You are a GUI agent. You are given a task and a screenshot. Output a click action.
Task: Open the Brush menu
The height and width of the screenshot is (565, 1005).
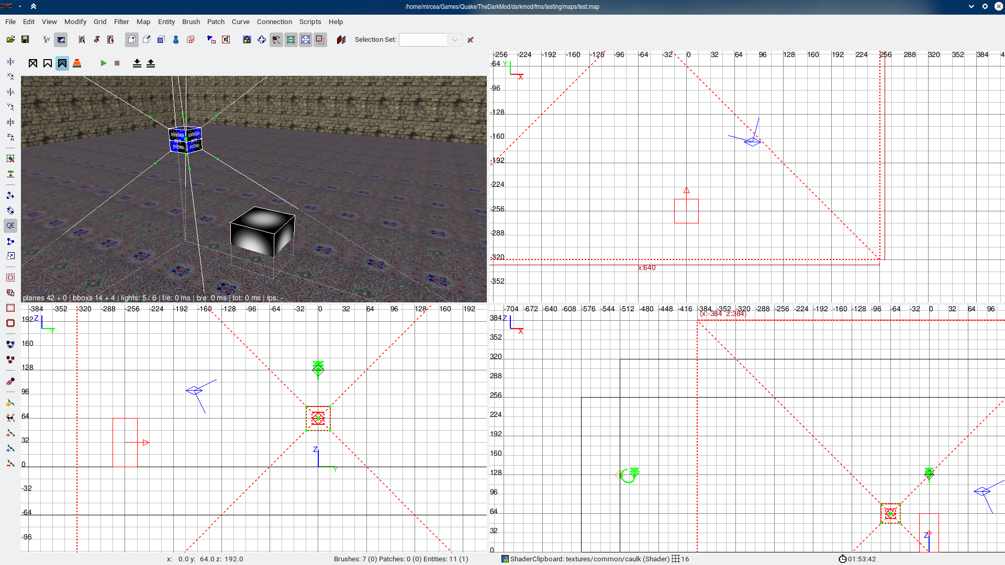pos(191,21)
